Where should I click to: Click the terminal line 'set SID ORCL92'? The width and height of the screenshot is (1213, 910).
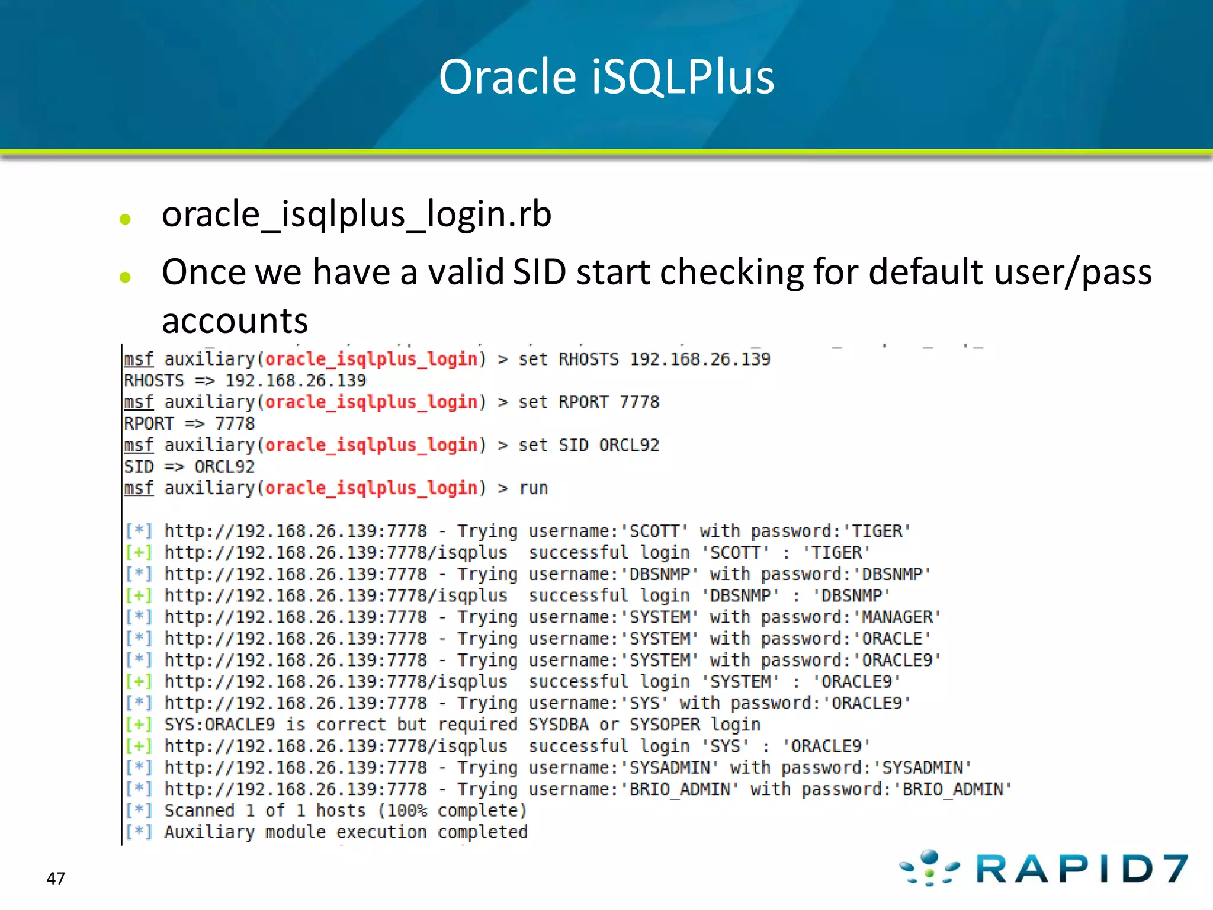click(x=392, y=445)
